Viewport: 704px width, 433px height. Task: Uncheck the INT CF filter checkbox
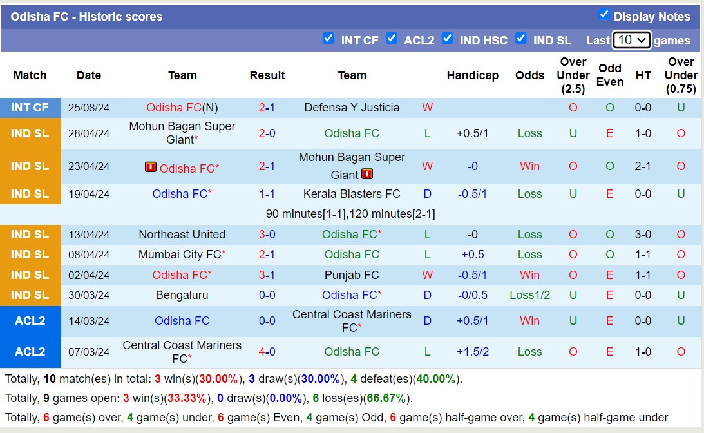[x=328, y=38]
